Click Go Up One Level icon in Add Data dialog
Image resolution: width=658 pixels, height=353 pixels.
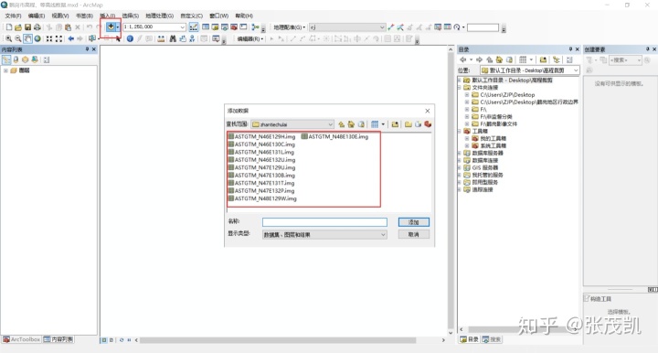point(341,124)
